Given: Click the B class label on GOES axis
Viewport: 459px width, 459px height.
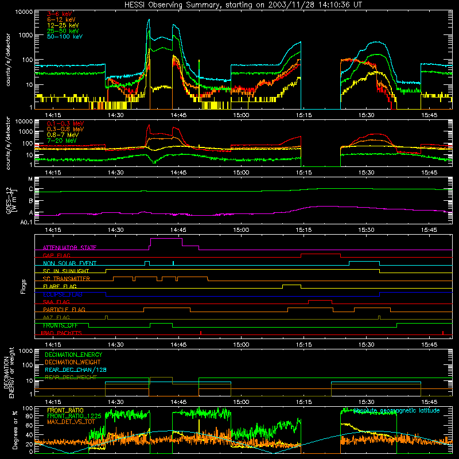Looking at the screenshot, I should pyautogui.click(x=31, y=201).
